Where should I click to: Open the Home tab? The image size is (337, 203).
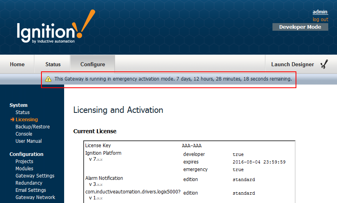point(17,64)
